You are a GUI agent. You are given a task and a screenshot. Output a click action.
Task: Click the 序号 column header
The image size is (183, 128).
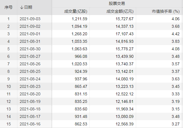click(8, 7)
